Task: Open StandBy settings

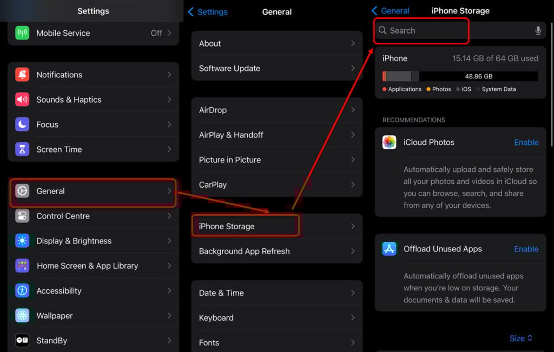Action: click(93, 340)
